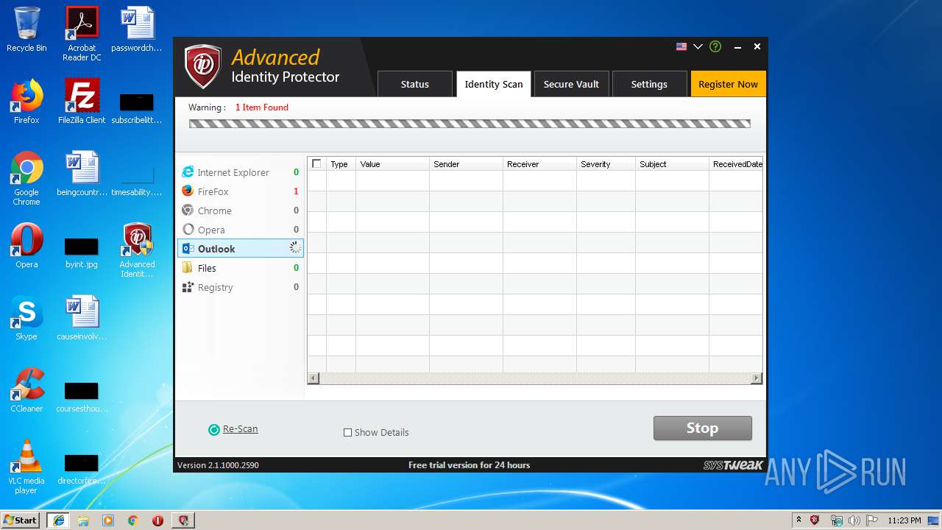Select the Chrome scan category
Image resolution: width=942 pixels, height=530 pixels.
coord(240,211)
